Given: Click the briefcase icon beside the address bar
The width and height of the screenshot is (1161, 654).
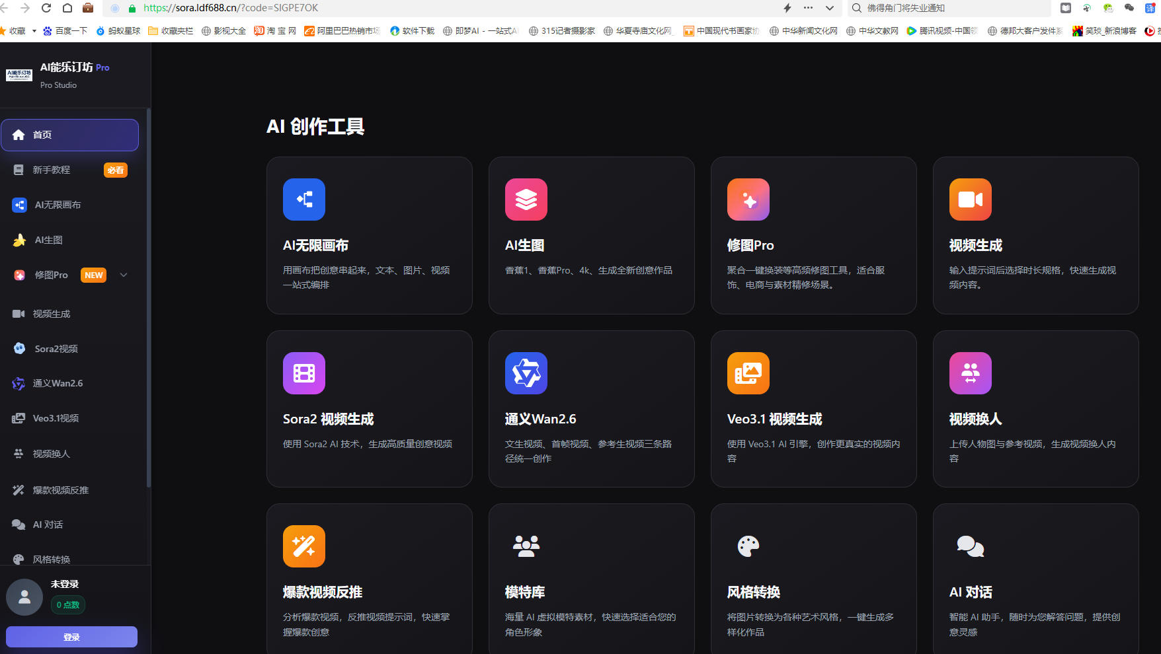Looking at the screenshot, I should [88, 8].
